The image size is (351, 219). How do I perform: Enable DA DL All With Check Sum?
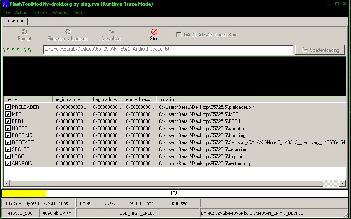click(x=179, y=35)
